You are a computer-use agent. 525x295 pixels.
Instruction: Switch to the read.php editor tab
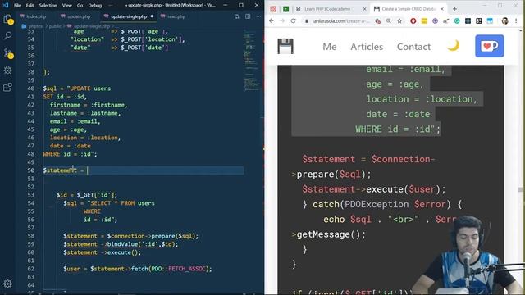[x=173, y=16]
